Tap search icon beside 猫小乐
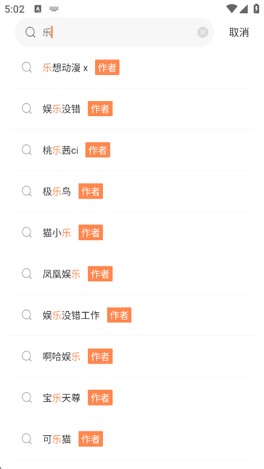The image size is (264, 469). (27, 232)
